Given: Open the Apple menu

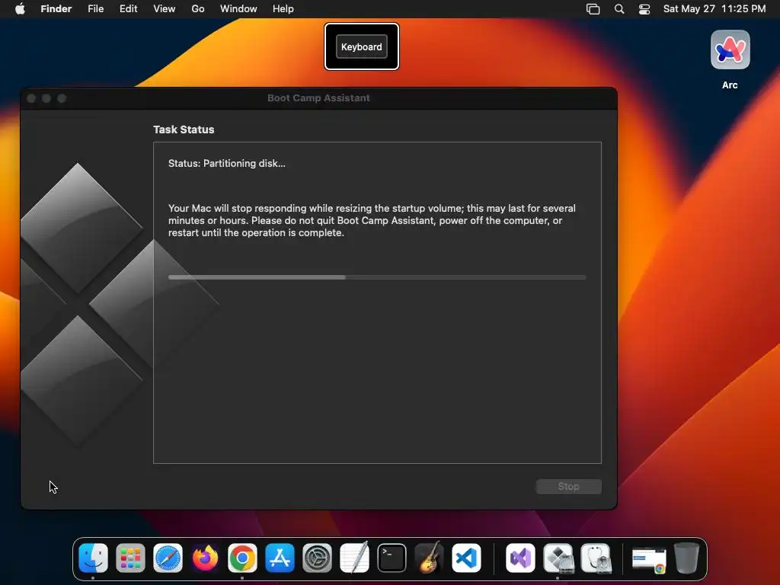Looking at the screenshot, I should pyautogui.click(x=20, y=9).
